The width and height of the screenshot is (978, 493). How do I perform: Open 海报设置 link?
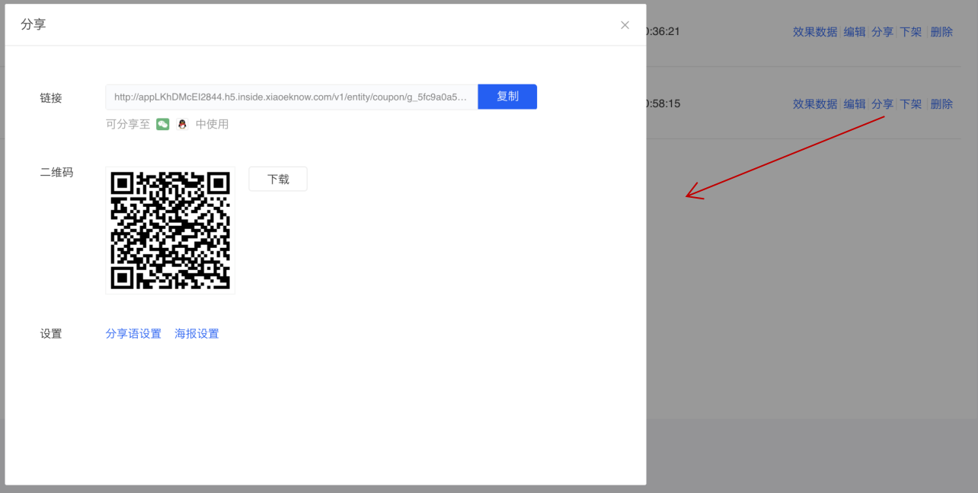[x=197, y=333]
